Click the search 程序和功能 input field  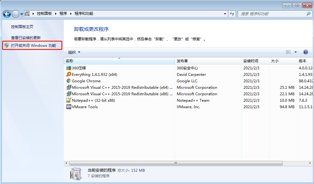coord(272,14)
